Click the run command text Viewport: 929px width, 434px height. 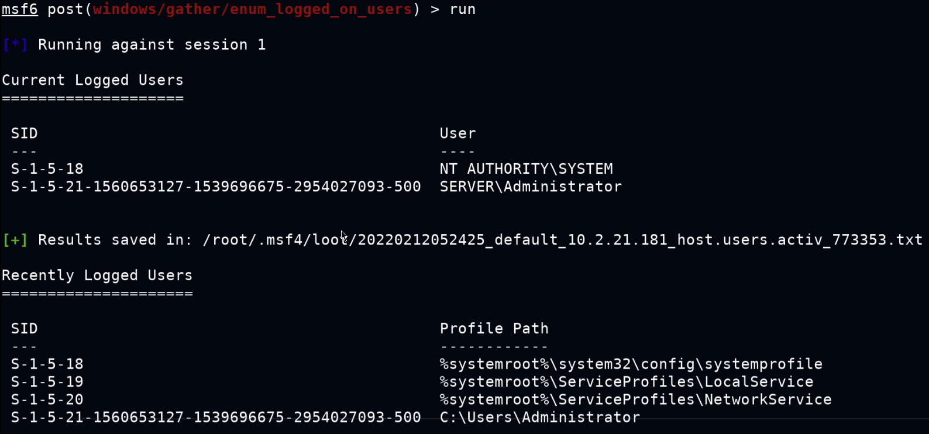[462, 10]
